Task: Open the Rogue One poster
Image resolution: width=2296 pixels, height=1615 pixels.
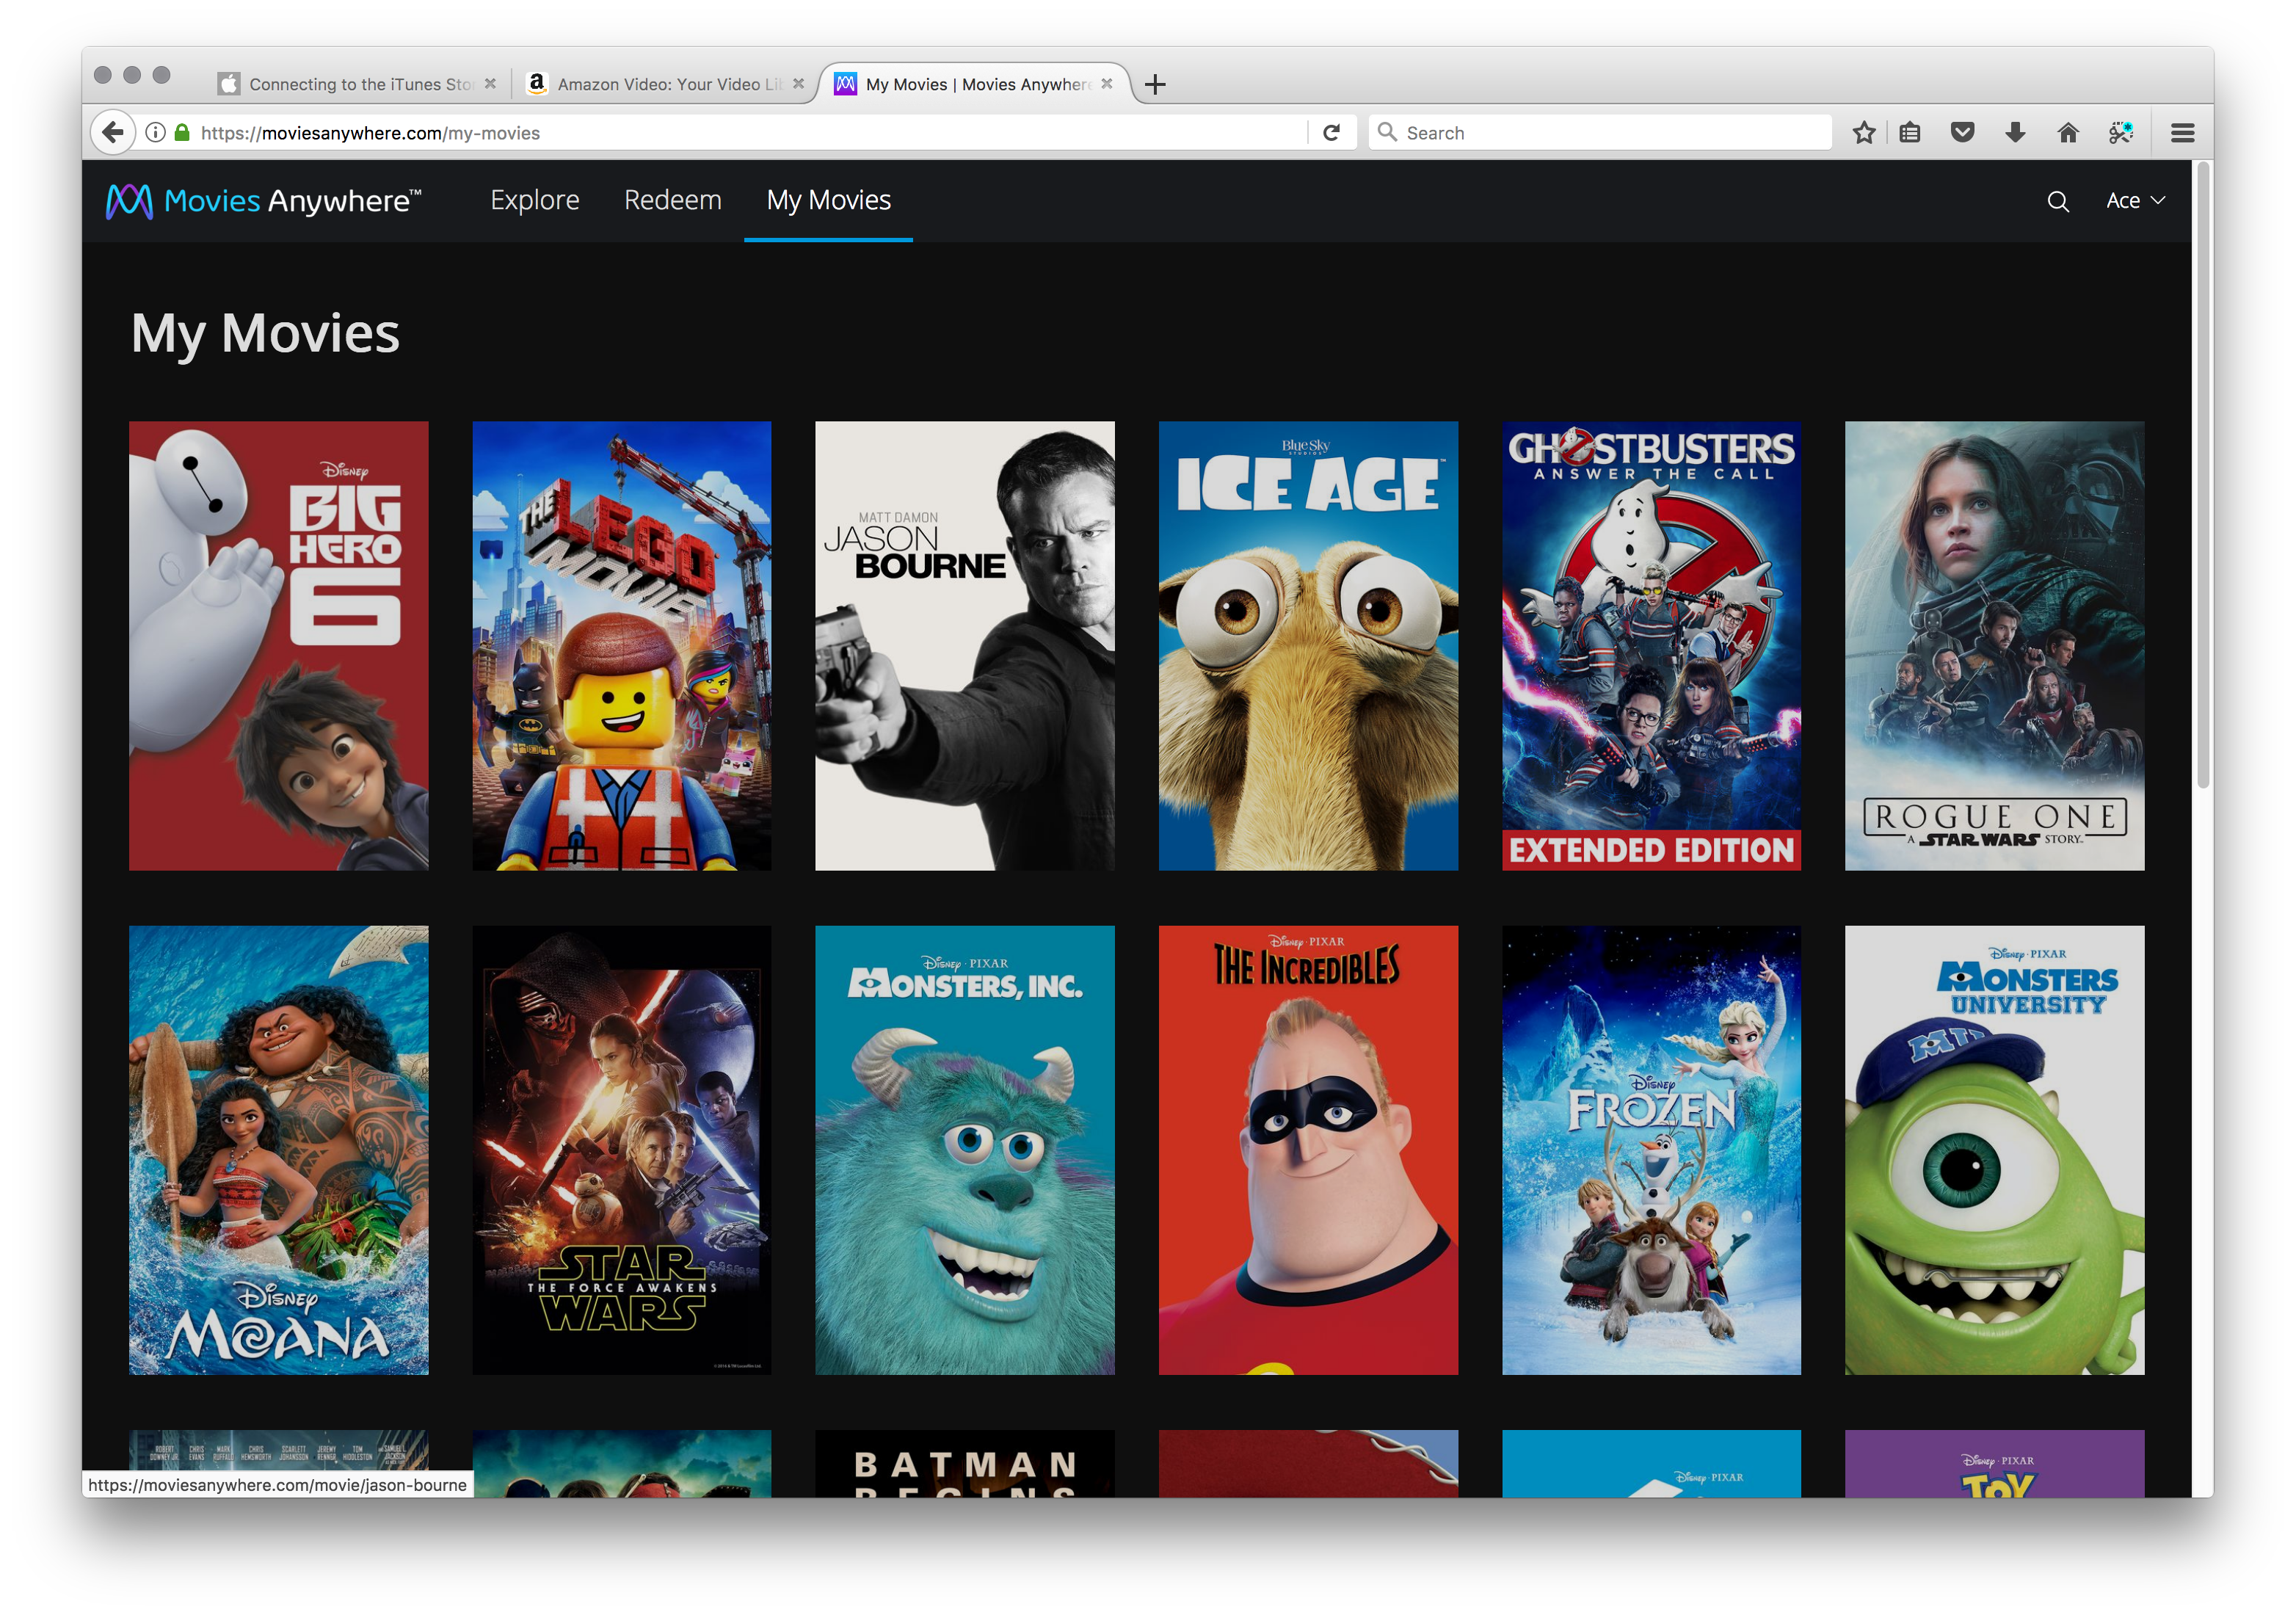Action: tap(1994, 646)
